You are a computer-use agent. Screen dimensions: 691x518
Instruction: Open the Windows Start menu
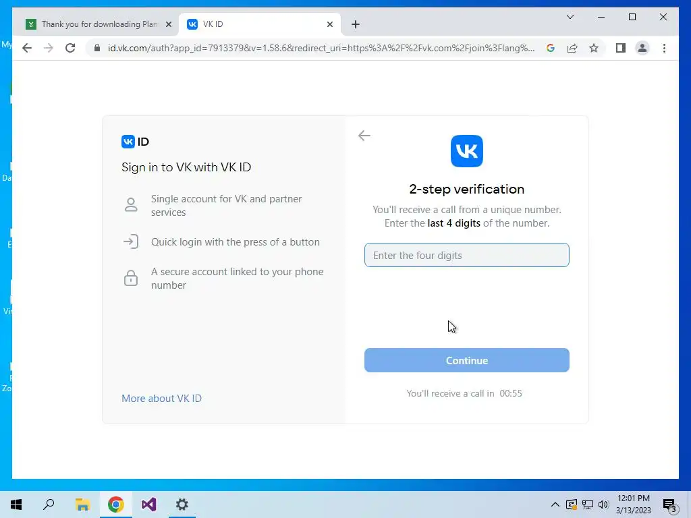[16, 505]
